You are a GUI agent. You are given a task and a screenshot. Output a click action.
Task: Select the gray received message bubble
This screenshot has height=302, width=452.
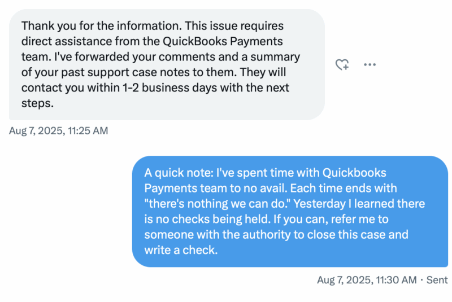coord(167,65)
